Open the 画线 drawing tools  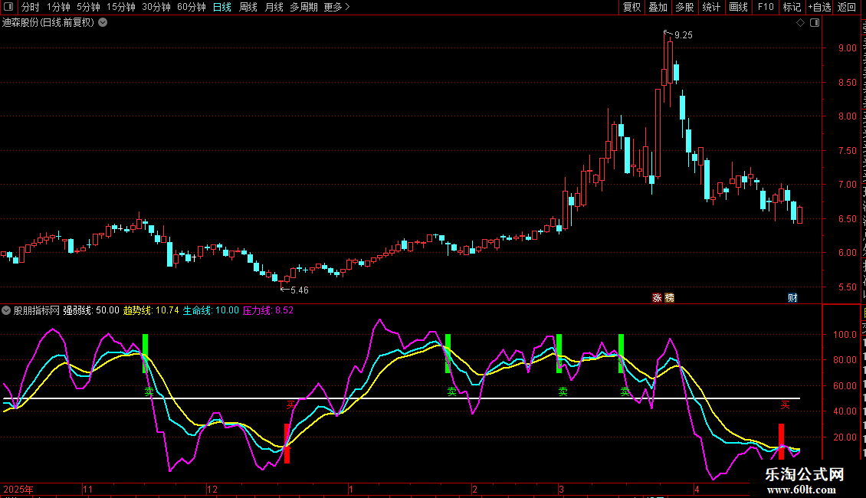(x=738, y=7)
